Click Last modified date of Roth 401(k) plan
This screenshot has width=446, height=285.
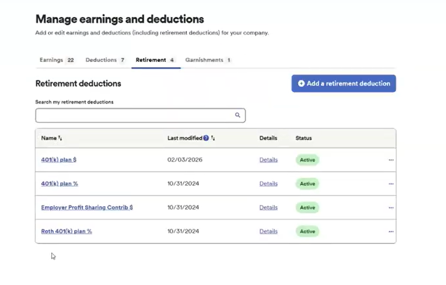[x=183, y=231]
